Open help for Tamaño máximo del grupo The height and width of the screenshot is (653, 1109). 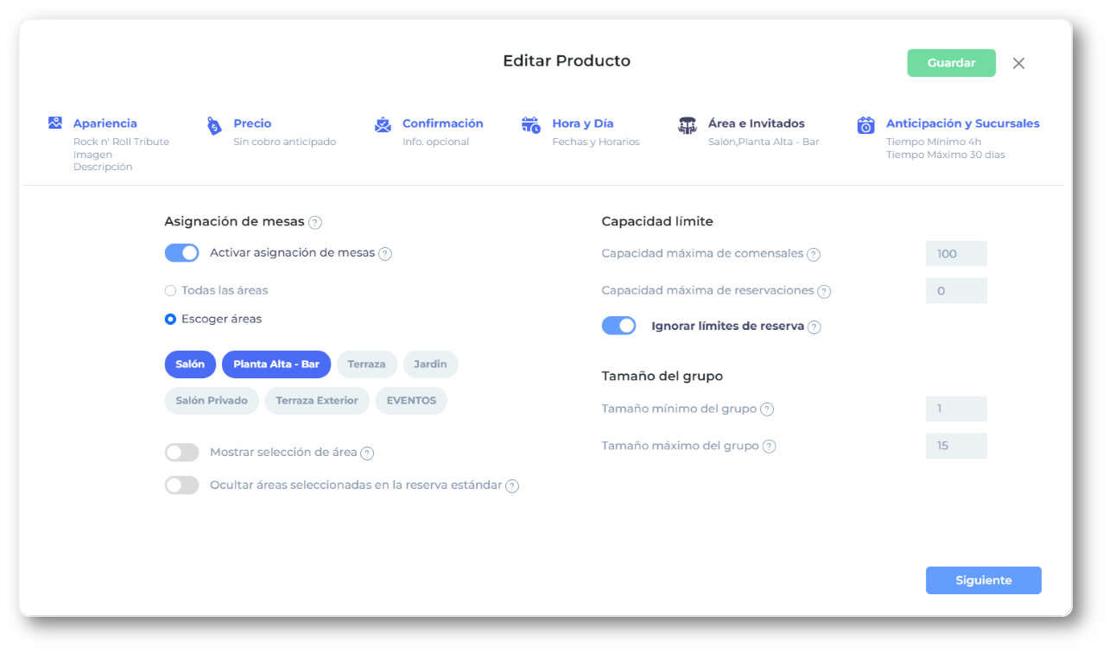point(770,447)
